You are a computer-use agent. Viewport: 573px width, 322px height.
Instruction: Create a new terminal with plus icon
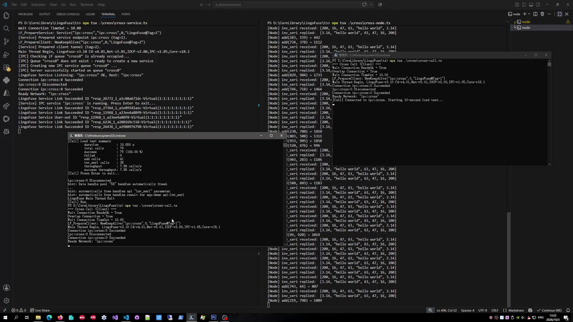click(x=525, y=14)
